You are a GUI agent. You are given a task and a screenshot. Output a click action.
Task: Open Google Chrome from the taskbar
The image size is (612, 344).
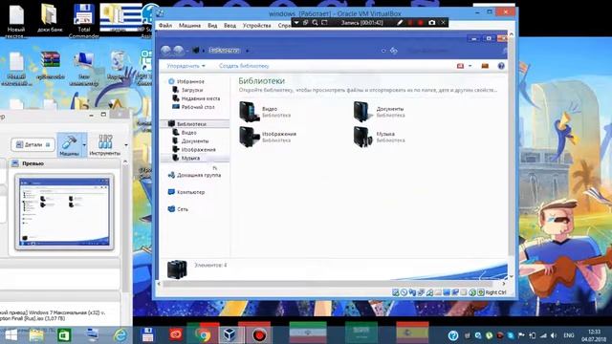point(203,335)
